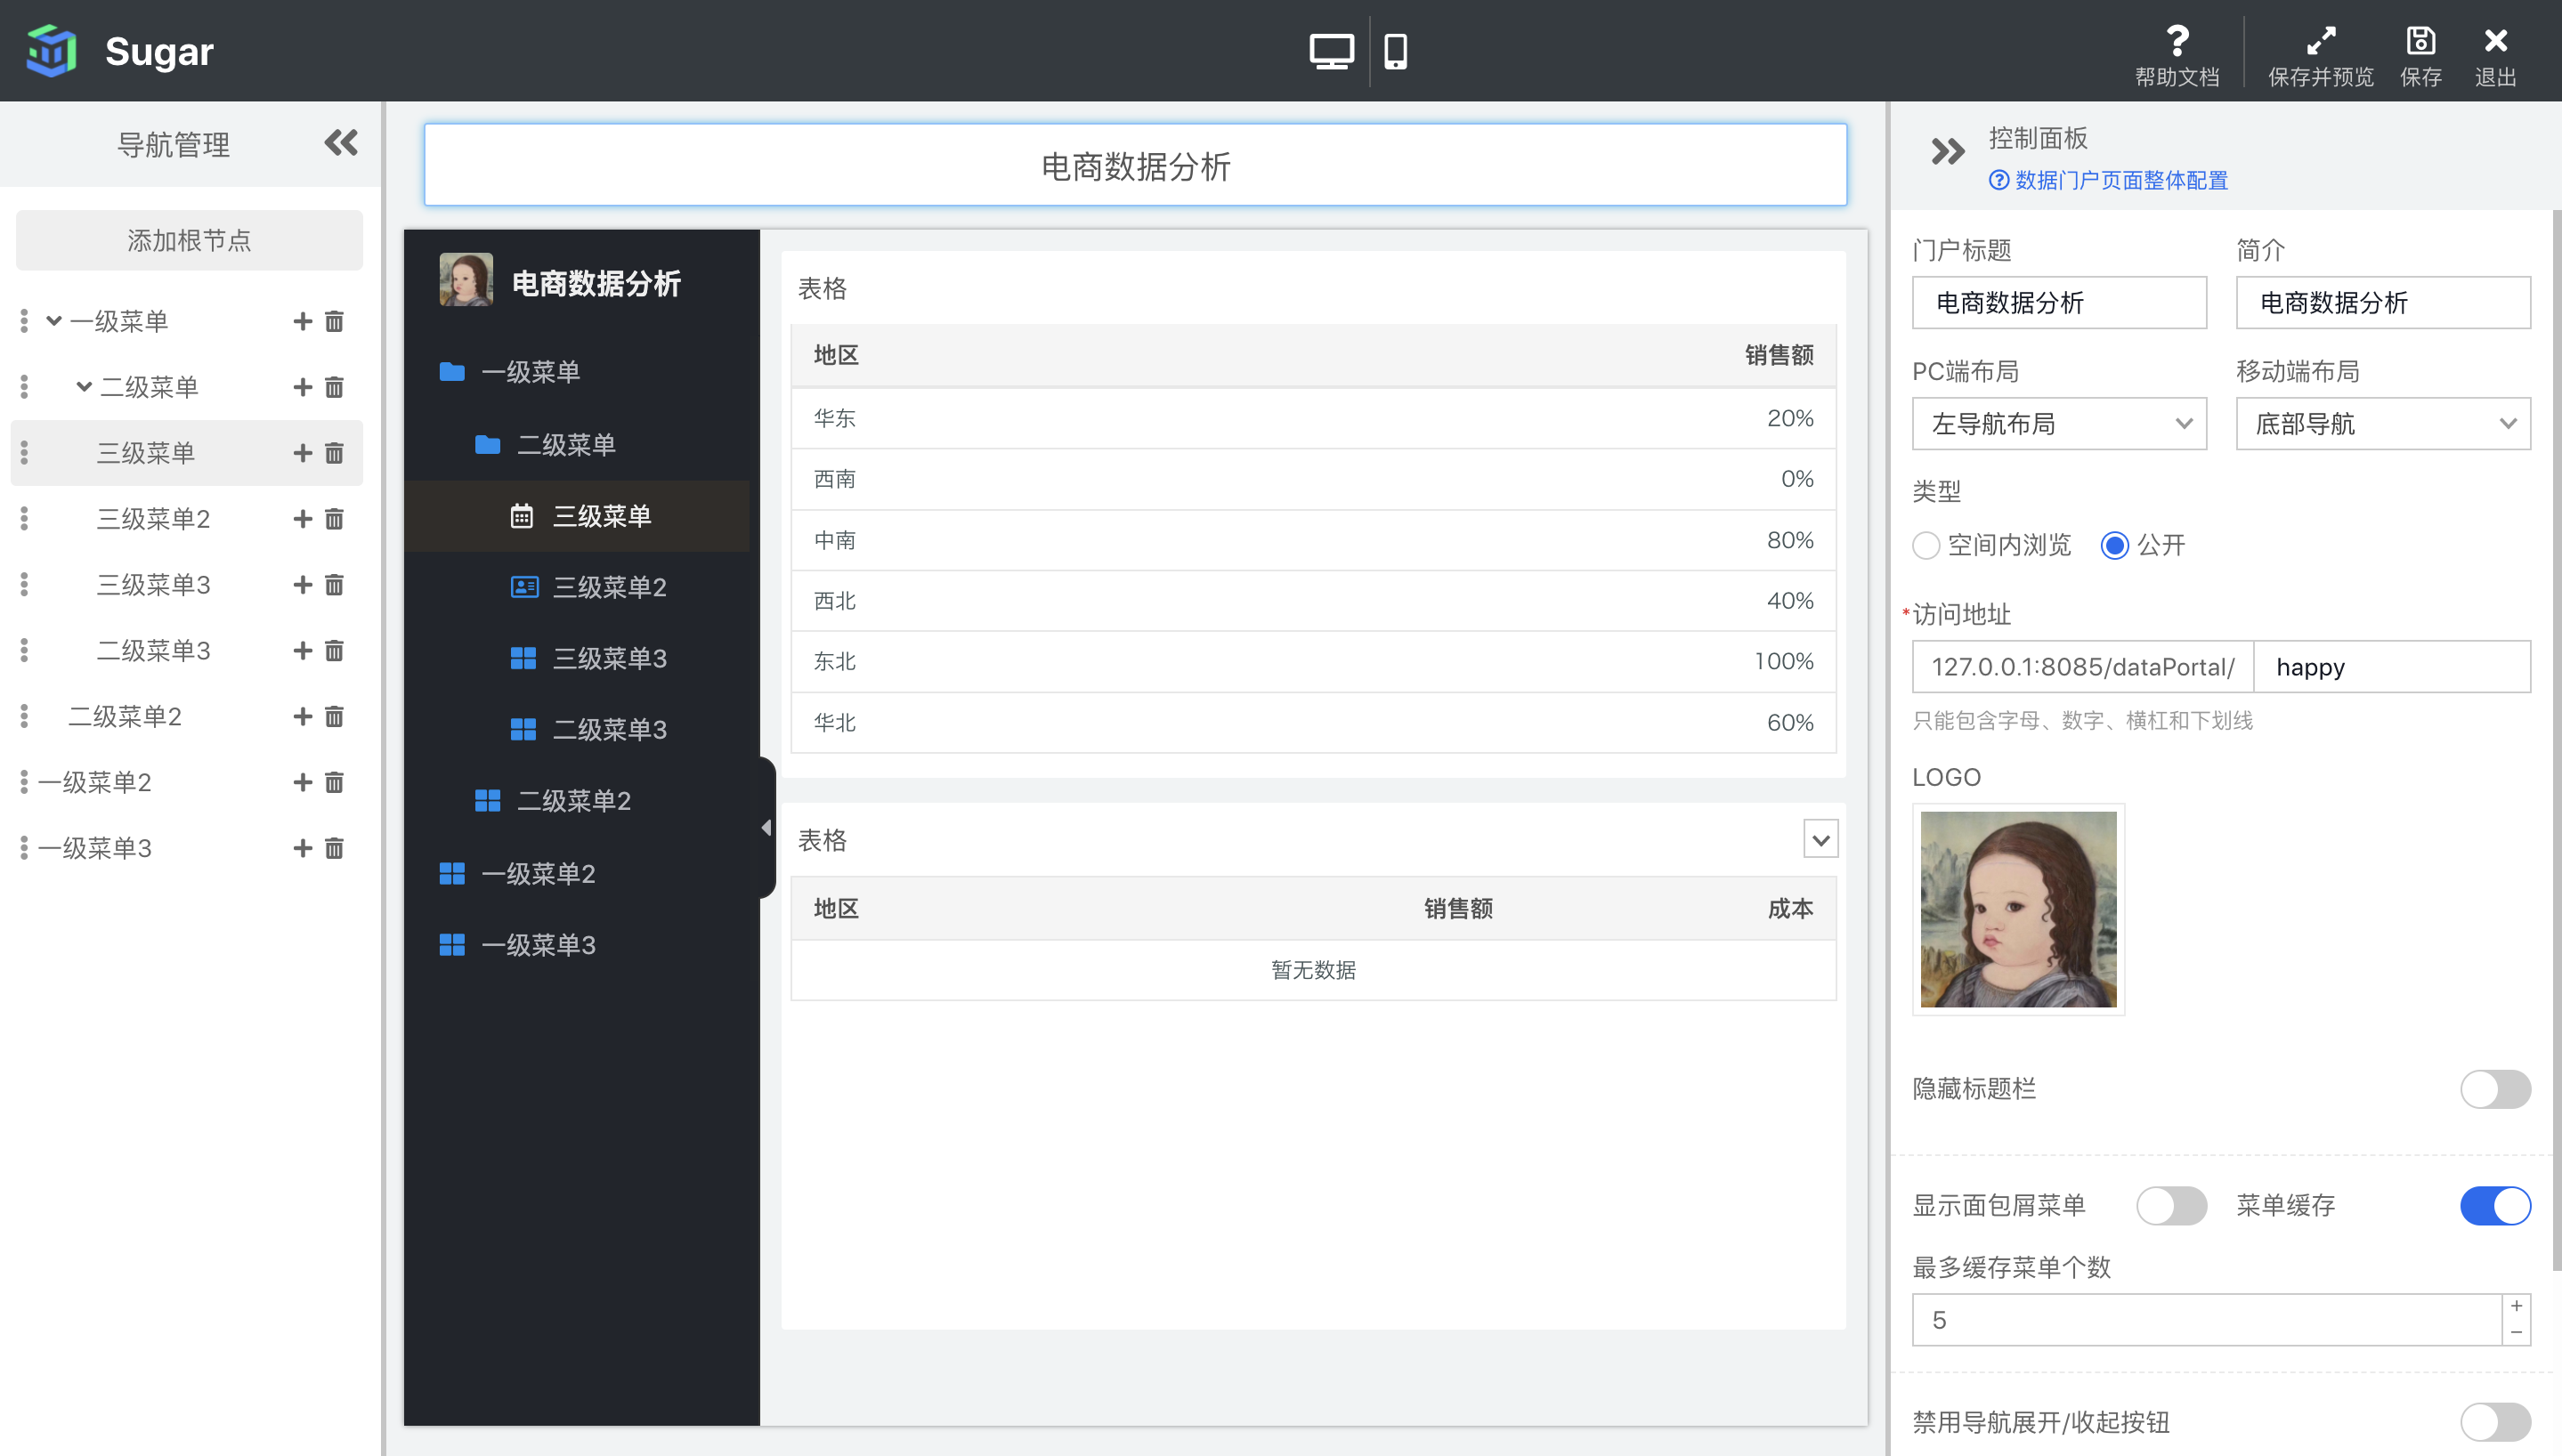Add child under 三级菜单3 tree row
This screenshot has height=1456, width=2562.
click(x=302, y=585)
